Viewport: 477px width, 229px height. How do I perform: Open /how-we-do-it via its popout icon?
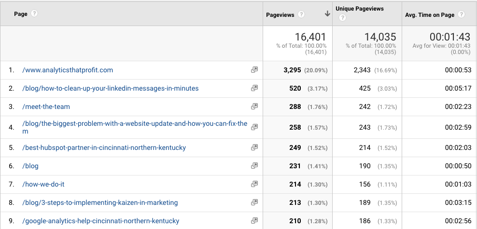(254, 184)
